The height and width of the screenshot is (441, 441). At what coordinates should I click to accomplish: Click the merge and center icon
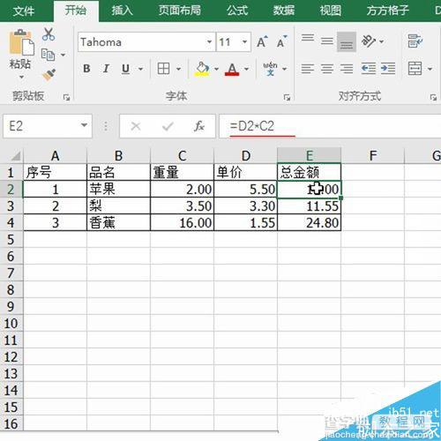click(x=415, y=69)
